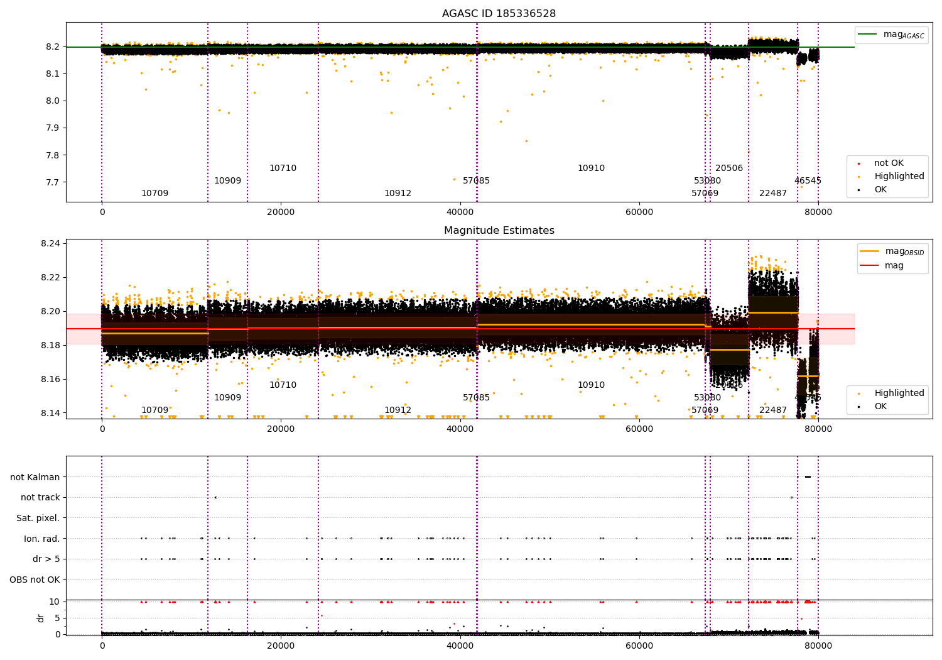
Task: Click OBSID label 10910 in top plot
Action: tap(591, 168)
